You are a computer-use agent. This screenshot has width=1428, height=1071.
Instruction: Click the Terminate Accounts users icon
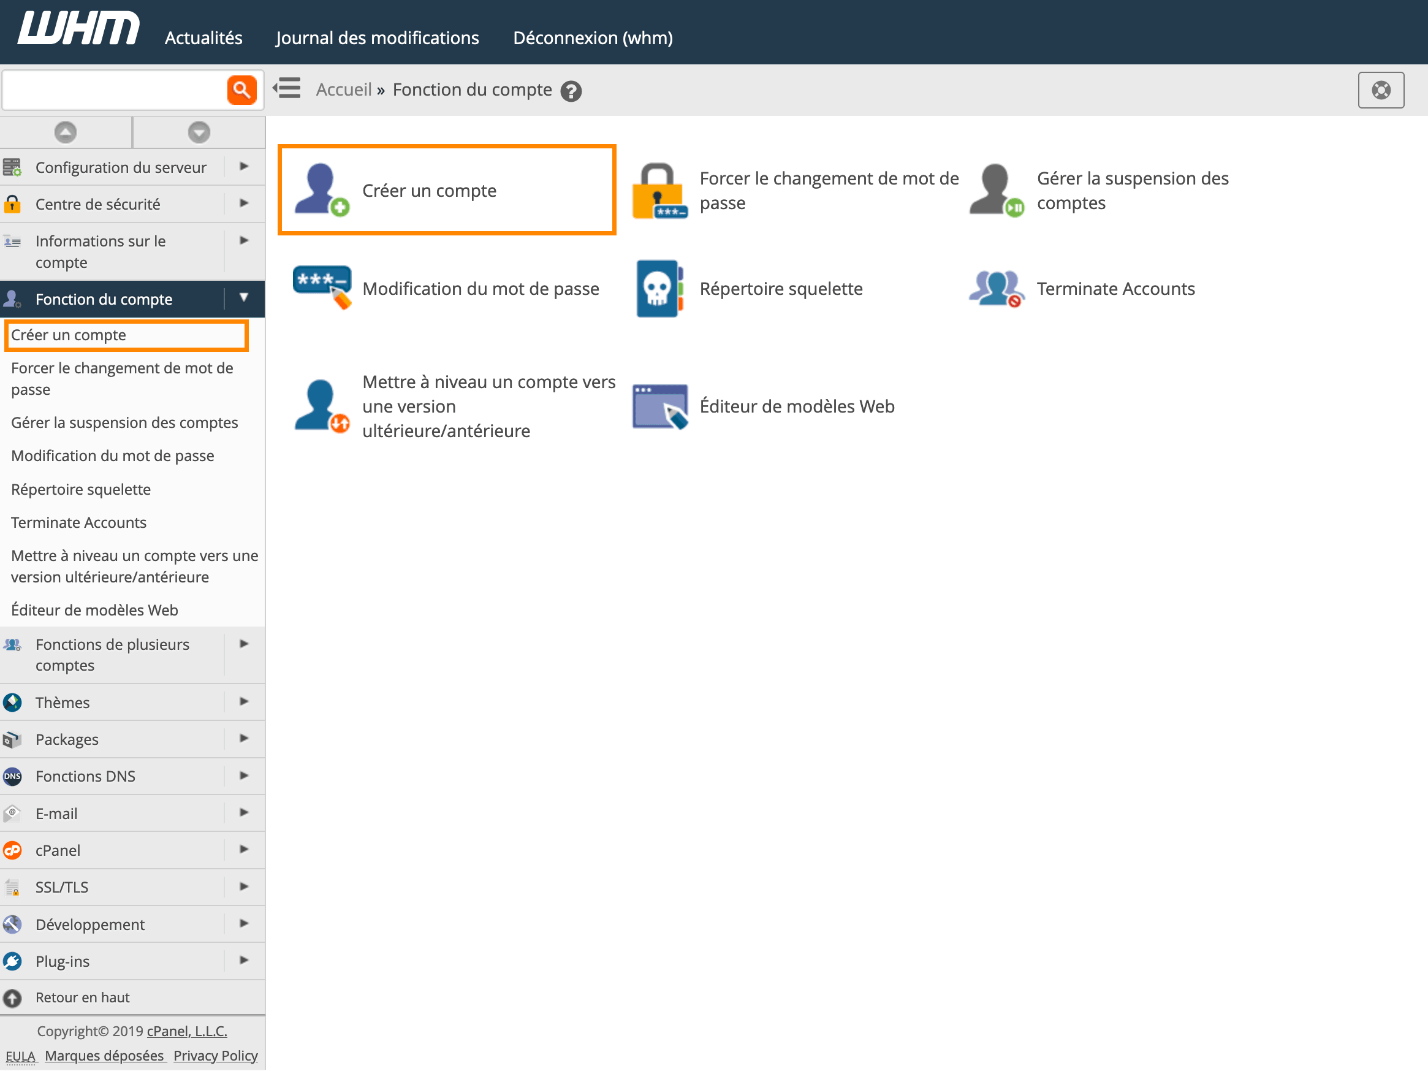[996, 288]
